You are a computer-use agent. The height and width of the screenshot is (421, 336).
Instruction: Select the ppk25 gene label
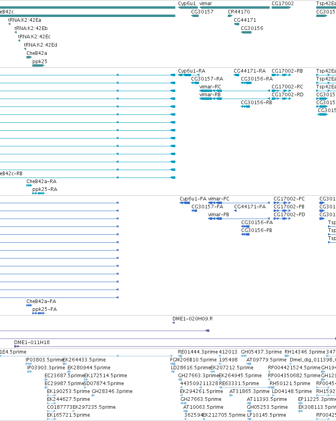40,62
